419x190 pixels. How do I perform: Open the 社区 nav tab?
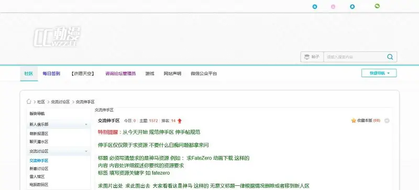(x=29, y=74)
